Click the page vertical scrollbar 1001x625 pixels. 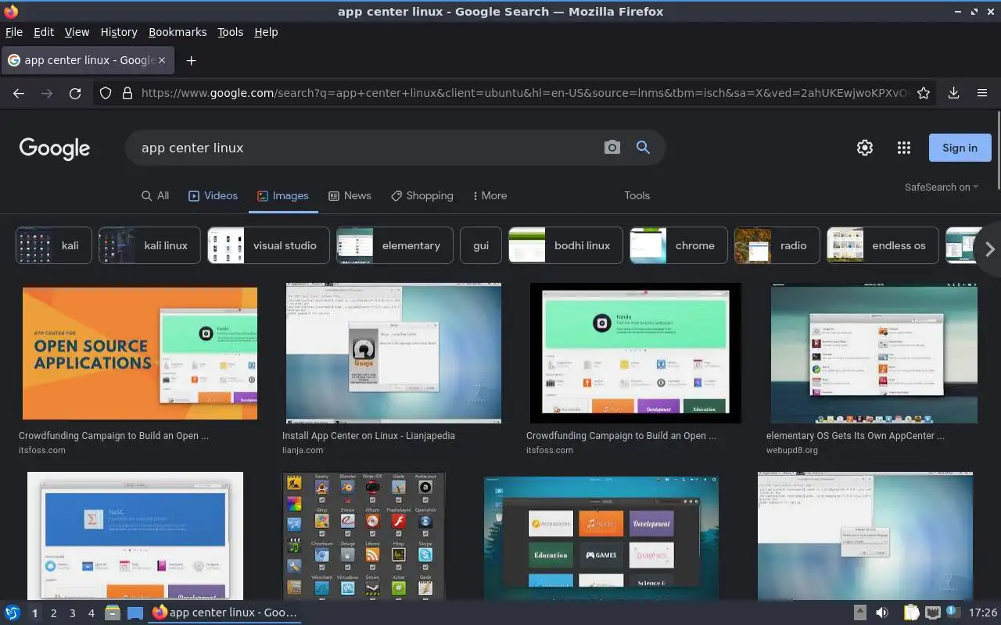pos(998,150)
